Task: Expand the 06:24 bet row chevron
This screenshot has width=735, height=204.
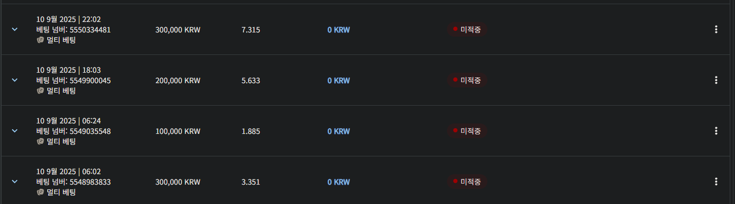Action: pyautogui.click(x=15, y=131)
